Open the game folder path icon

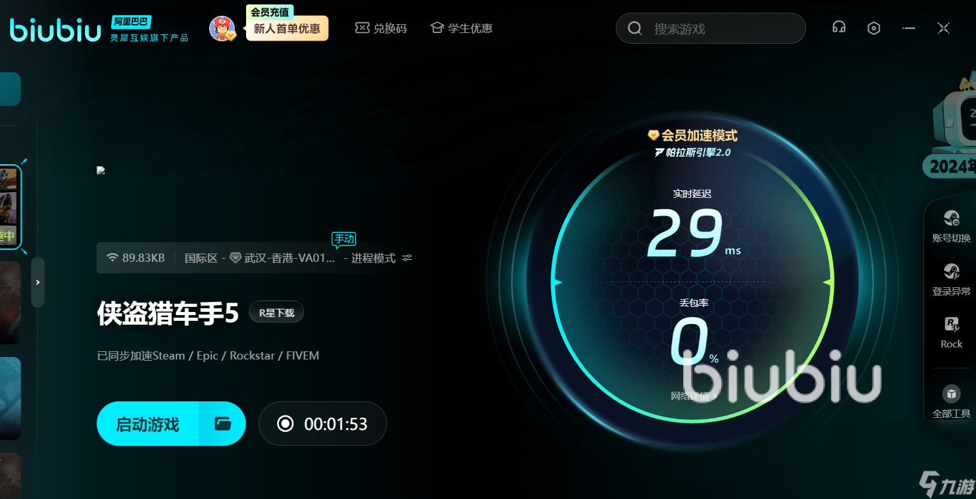(x=223, y=424)
